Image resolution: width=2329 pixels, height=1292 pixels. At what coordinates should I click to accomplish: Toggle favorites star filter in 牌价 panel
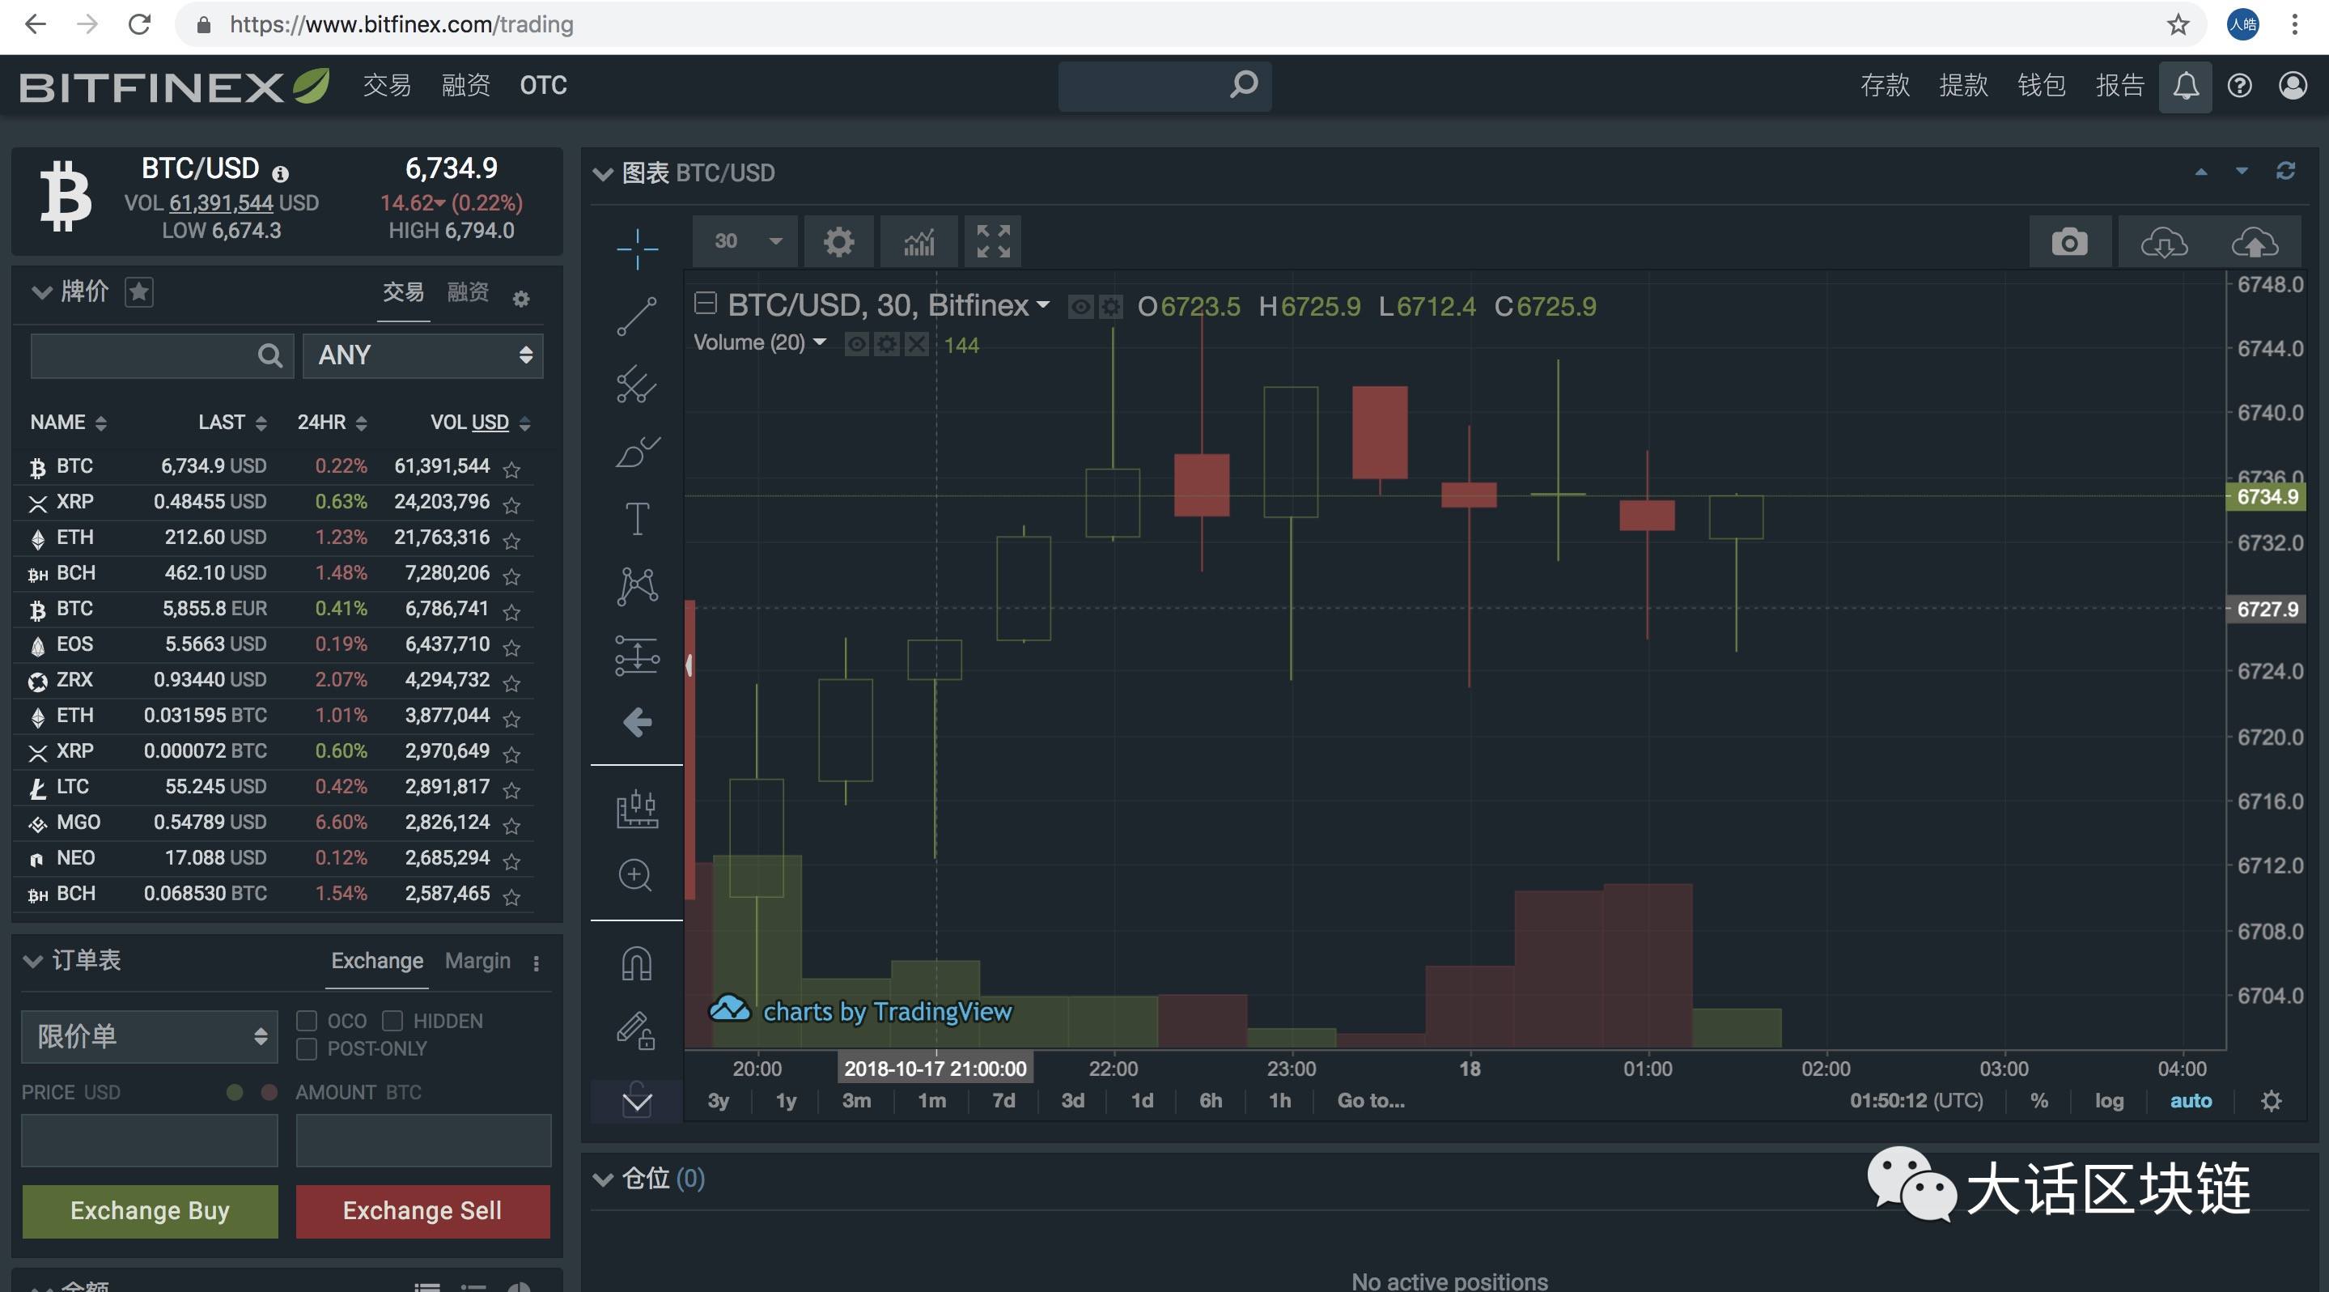(138, 292)
